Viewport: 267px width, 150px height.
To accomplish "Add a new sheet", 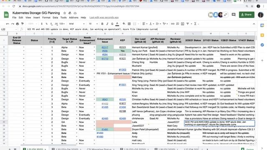I will (10, 149).
